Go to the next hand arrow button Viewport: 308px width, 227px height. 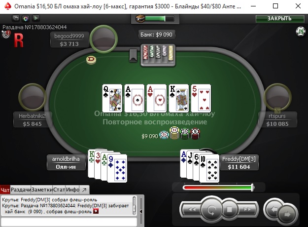pos(287,214)
